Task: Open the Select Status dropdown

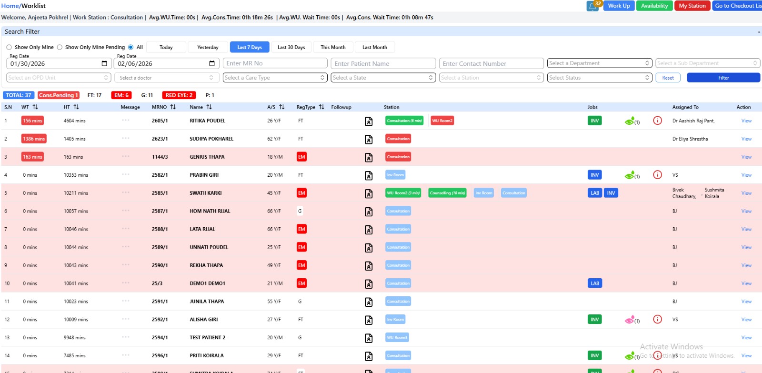Action: point(599,78)
